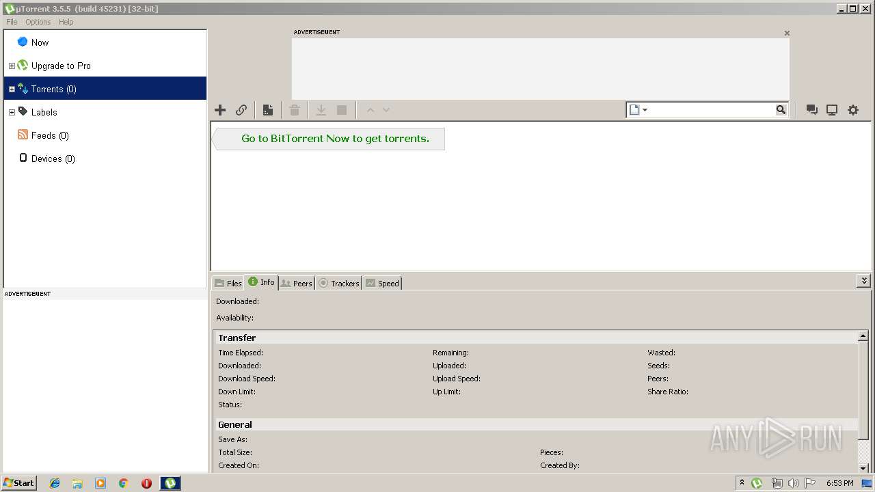Click Create New Torrent file icon

coord(268,110)
